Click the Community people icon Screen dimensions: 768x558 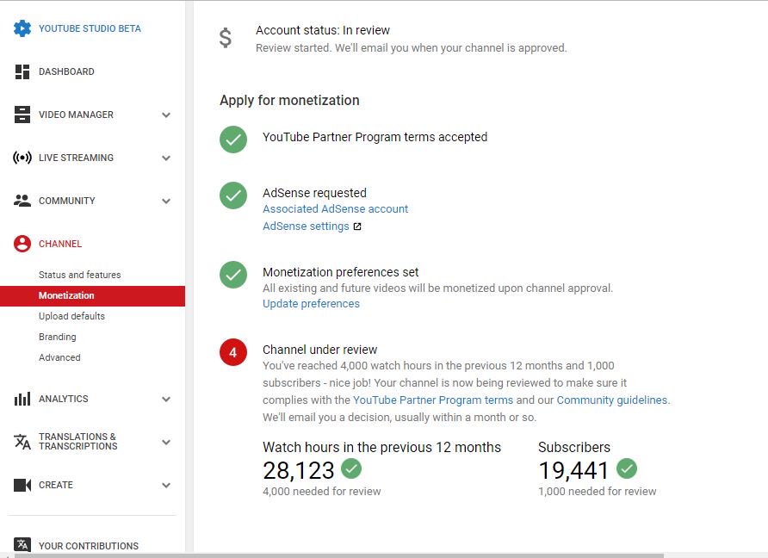pos(22,201)
